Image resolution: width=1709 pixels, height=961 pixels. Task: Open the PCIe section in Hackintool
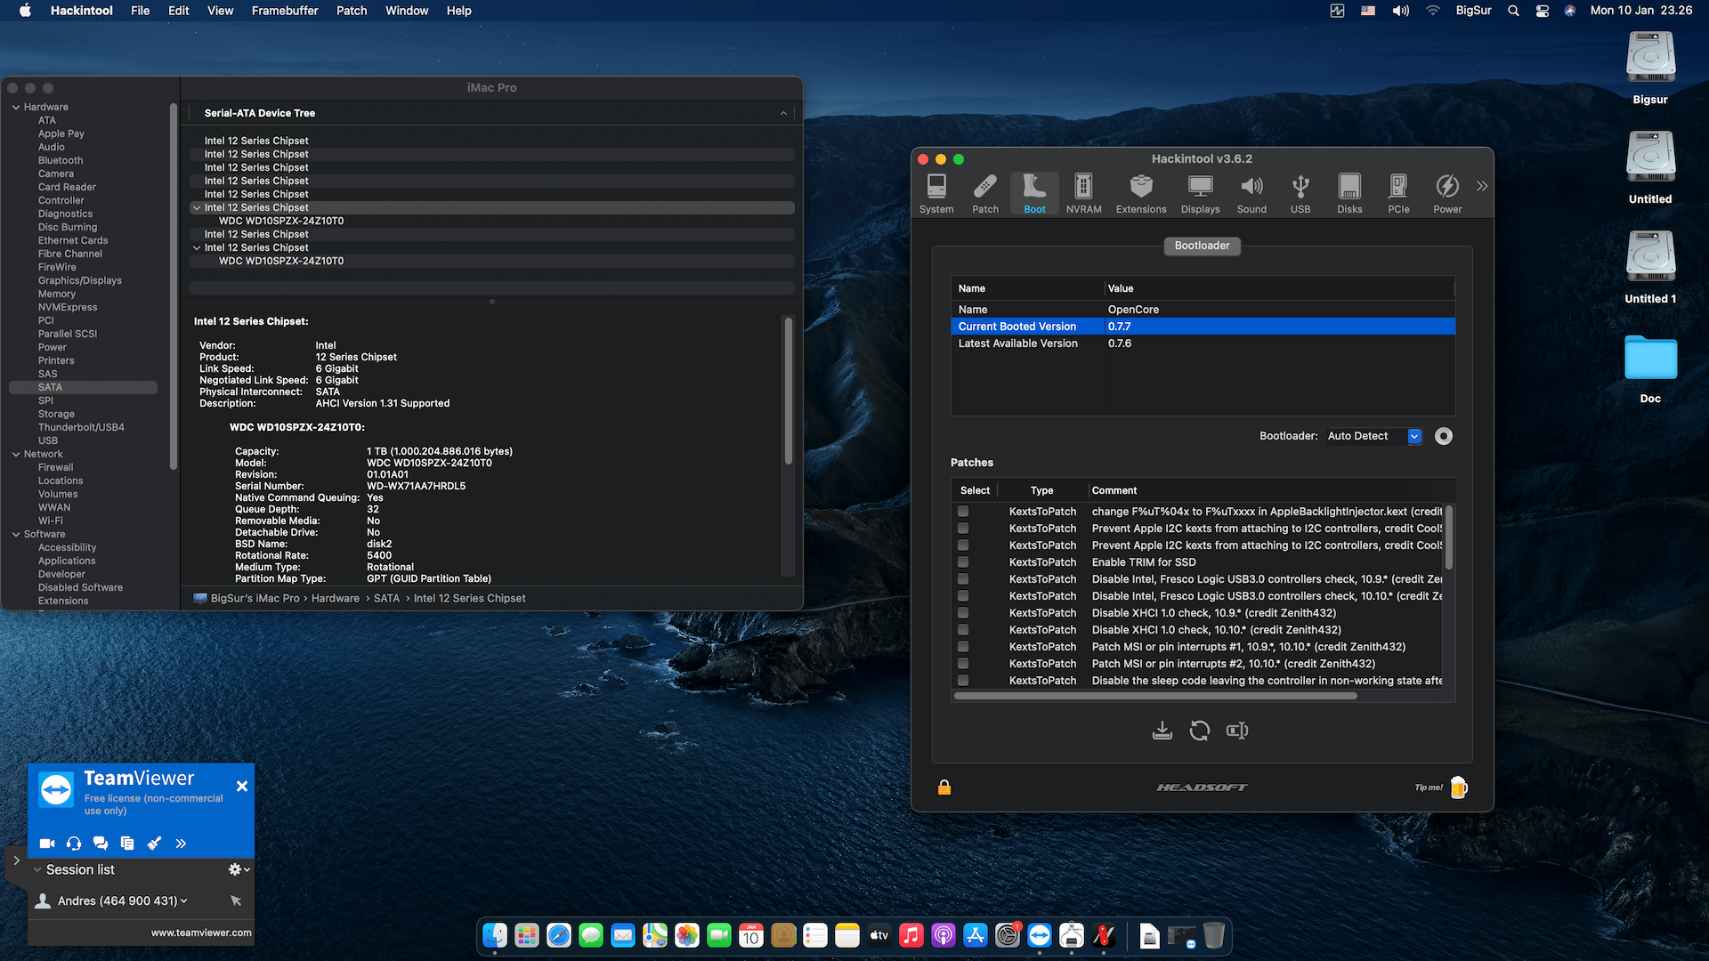1398,191
